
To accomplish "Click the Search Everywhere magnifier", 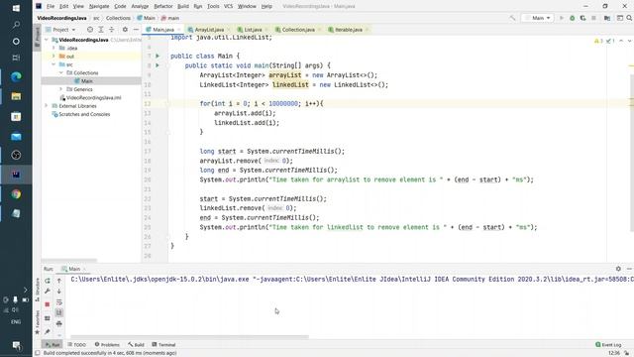I will point(629,18).
